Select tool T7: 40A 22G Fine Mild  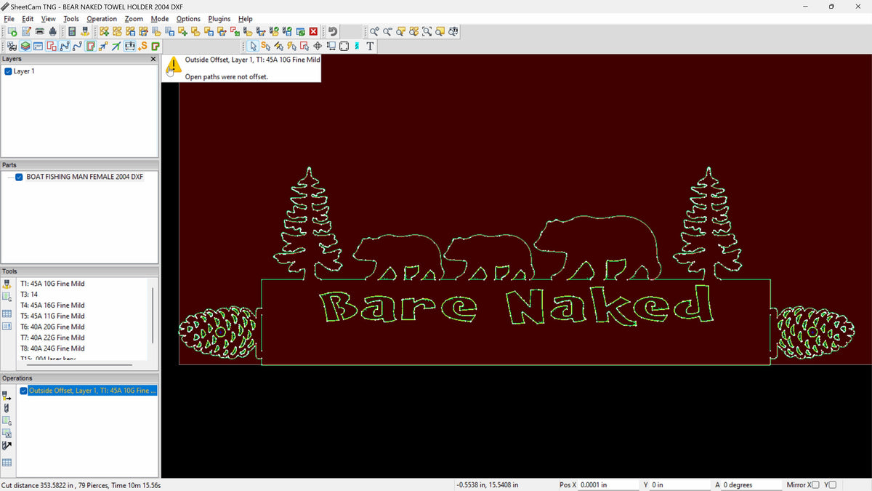(x=52, y=338)
